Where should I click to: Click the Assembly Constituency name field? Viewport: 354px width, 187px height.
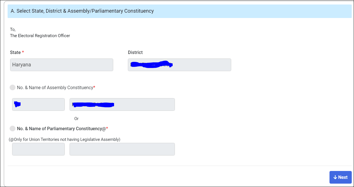[x=122, y=104]
